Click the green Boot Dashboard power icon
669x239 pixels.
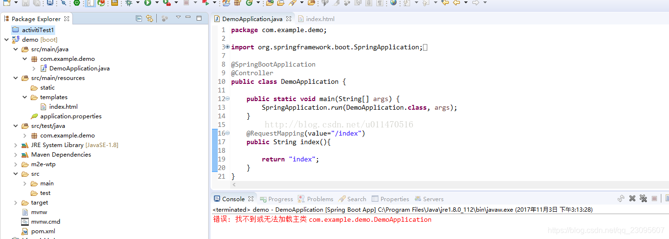pyautogui.click(x=76, y=3)
